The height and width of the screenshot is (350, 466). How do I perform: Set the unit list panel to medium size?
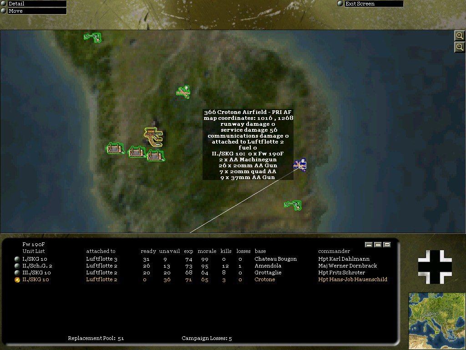point(378,245)
